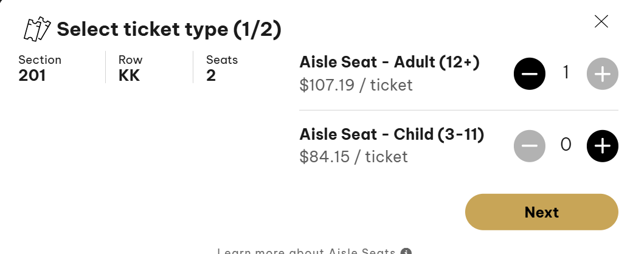Close the ticket type dialog
The height and width of the screenshot is (254, 619).
601,22
